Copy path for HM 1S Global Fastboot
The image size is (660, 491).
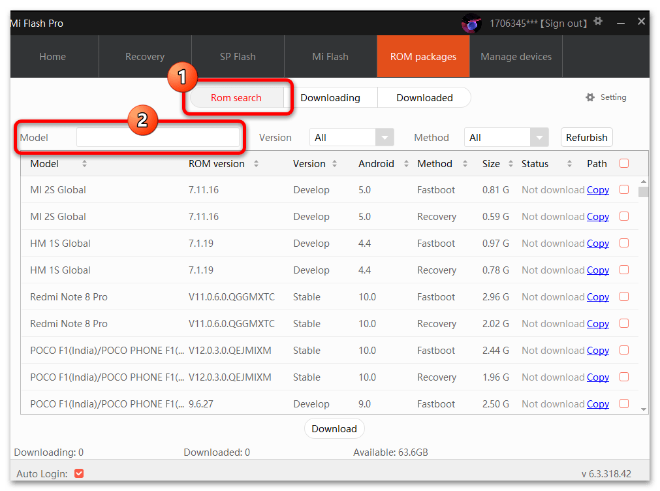598,244
